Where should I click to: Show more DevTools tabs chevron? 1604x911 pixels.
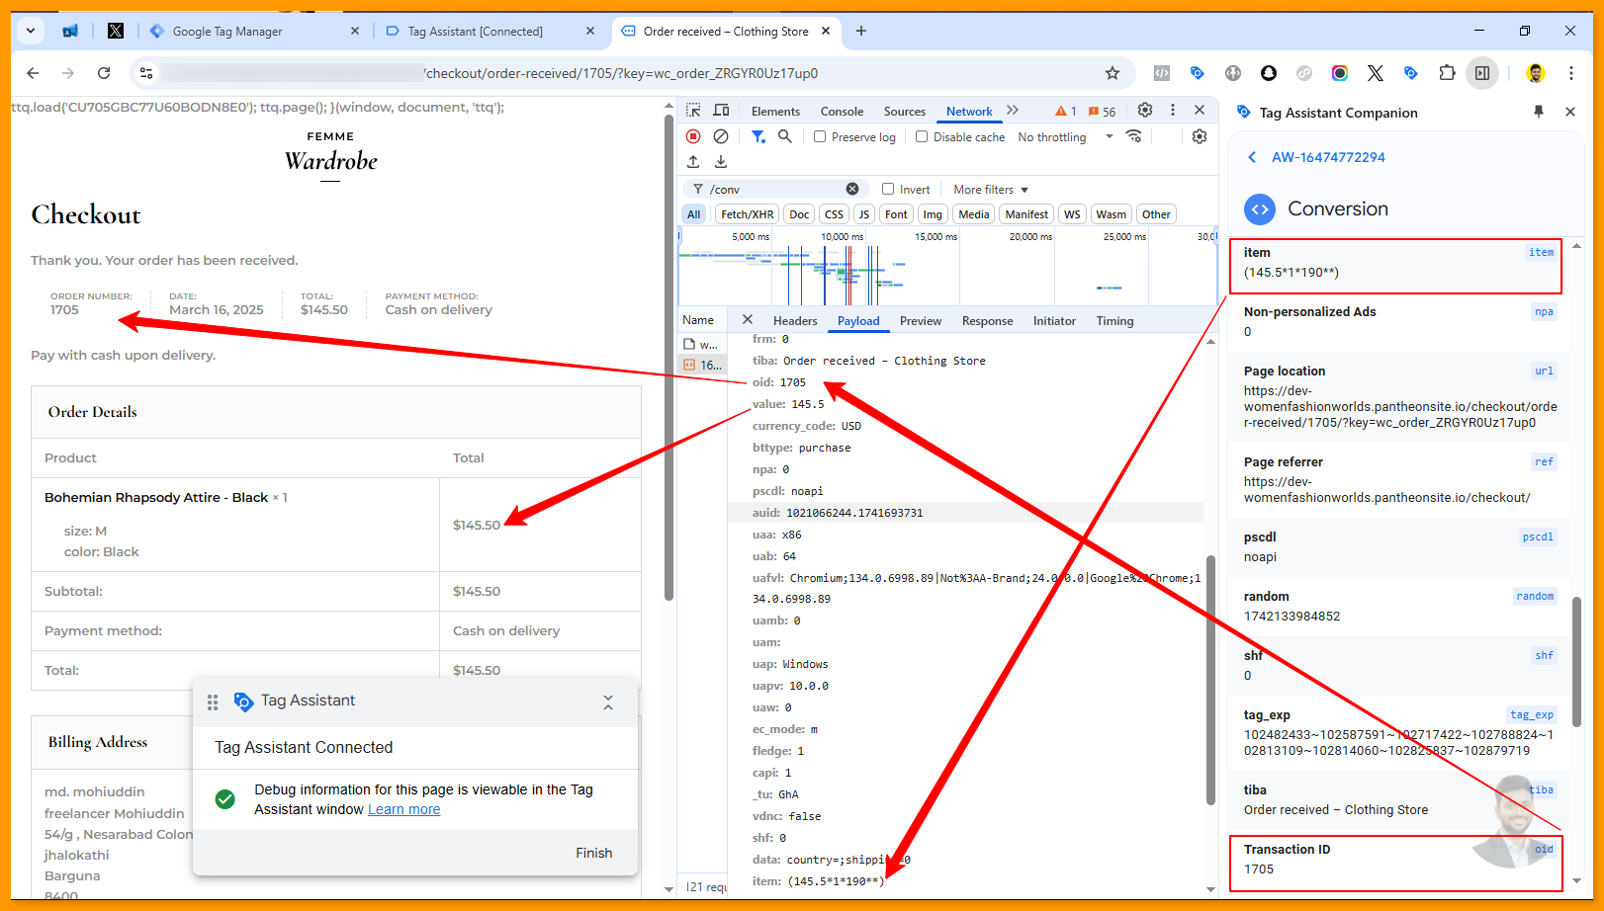1013,111
